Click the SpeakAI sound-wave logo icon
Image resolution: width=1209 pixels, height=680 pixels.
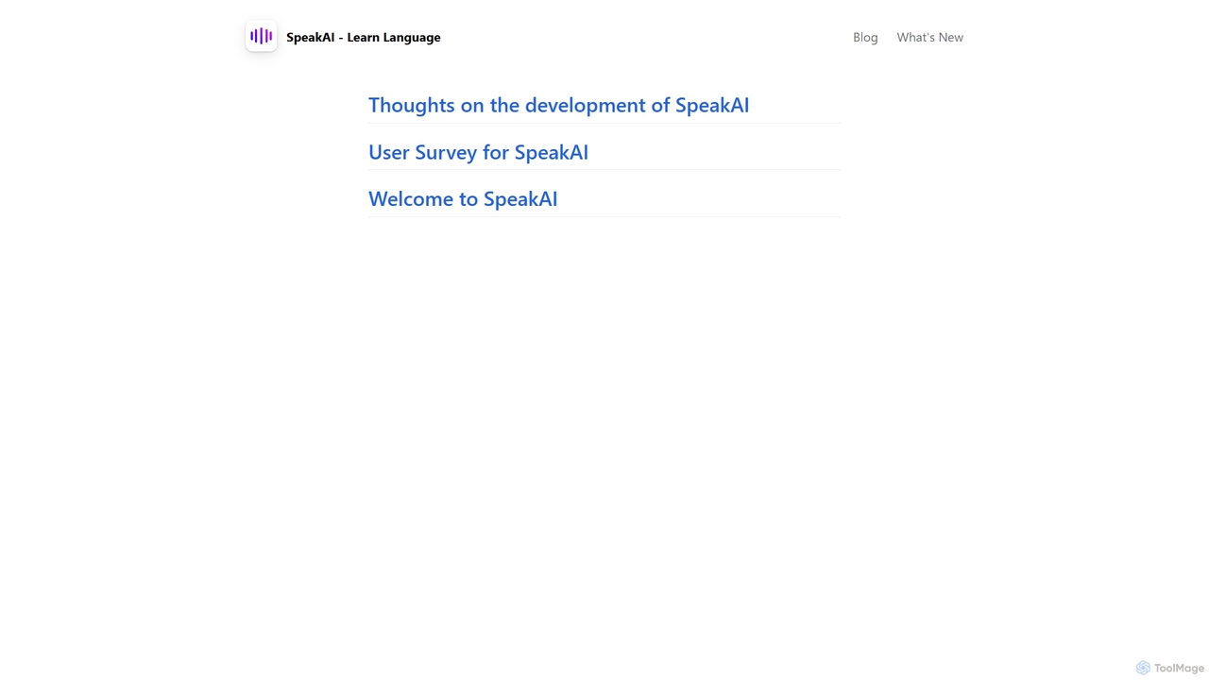point(261,37)
